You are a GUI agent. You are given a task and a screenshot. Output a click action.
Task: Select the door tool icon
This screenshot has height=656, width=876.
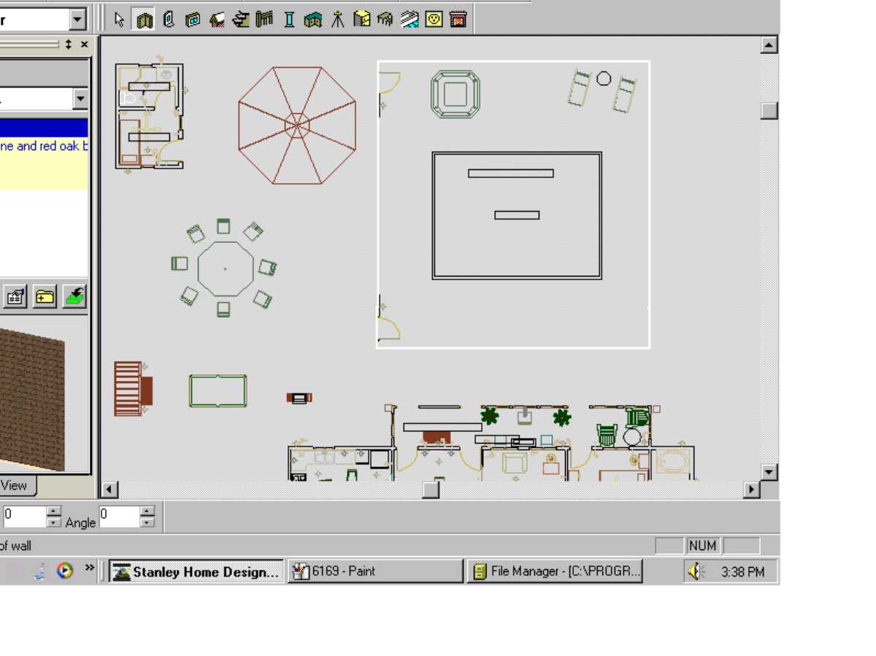pos(169,20)
